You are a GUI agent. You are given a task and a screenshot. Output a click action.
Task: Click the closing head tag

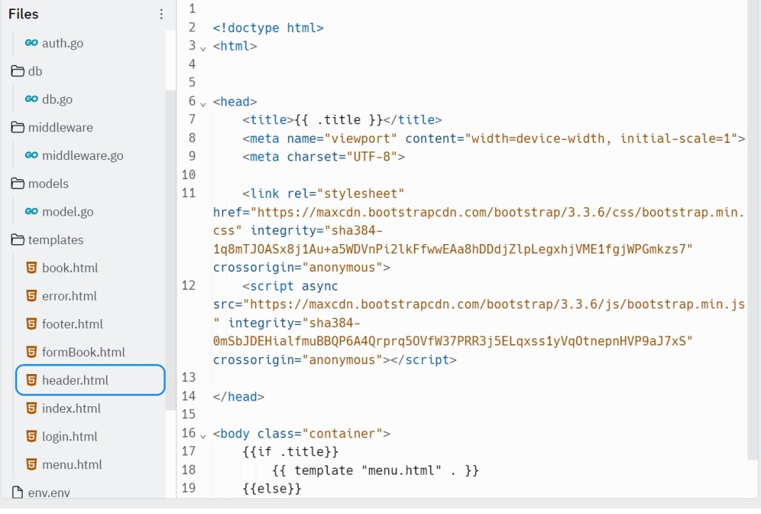[238, 396]
